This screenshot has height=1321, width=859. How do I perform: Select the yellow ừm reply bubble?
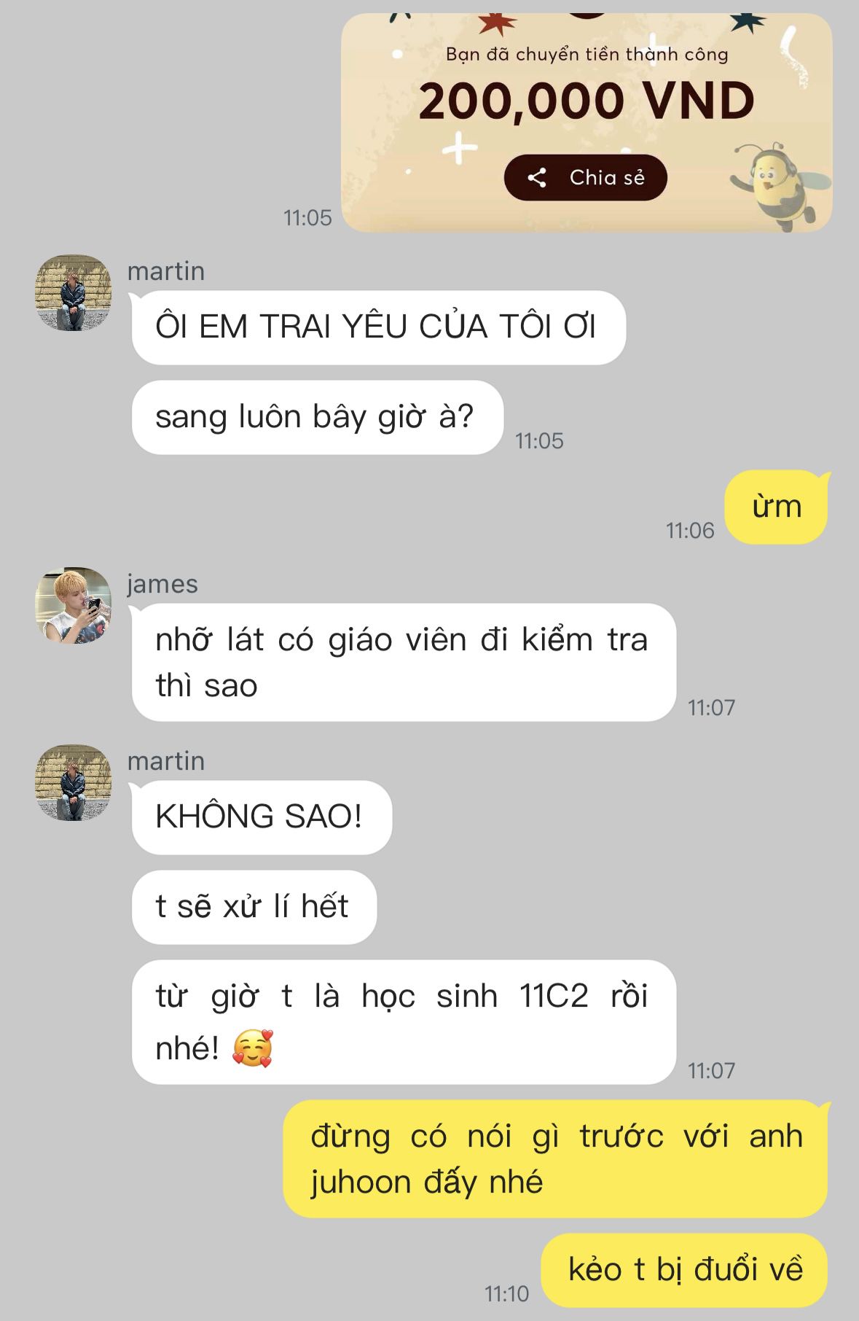tap(776, 507)
